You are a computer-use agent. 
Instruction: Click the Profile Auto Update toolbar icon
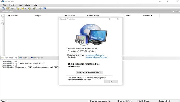pos(34,8)
